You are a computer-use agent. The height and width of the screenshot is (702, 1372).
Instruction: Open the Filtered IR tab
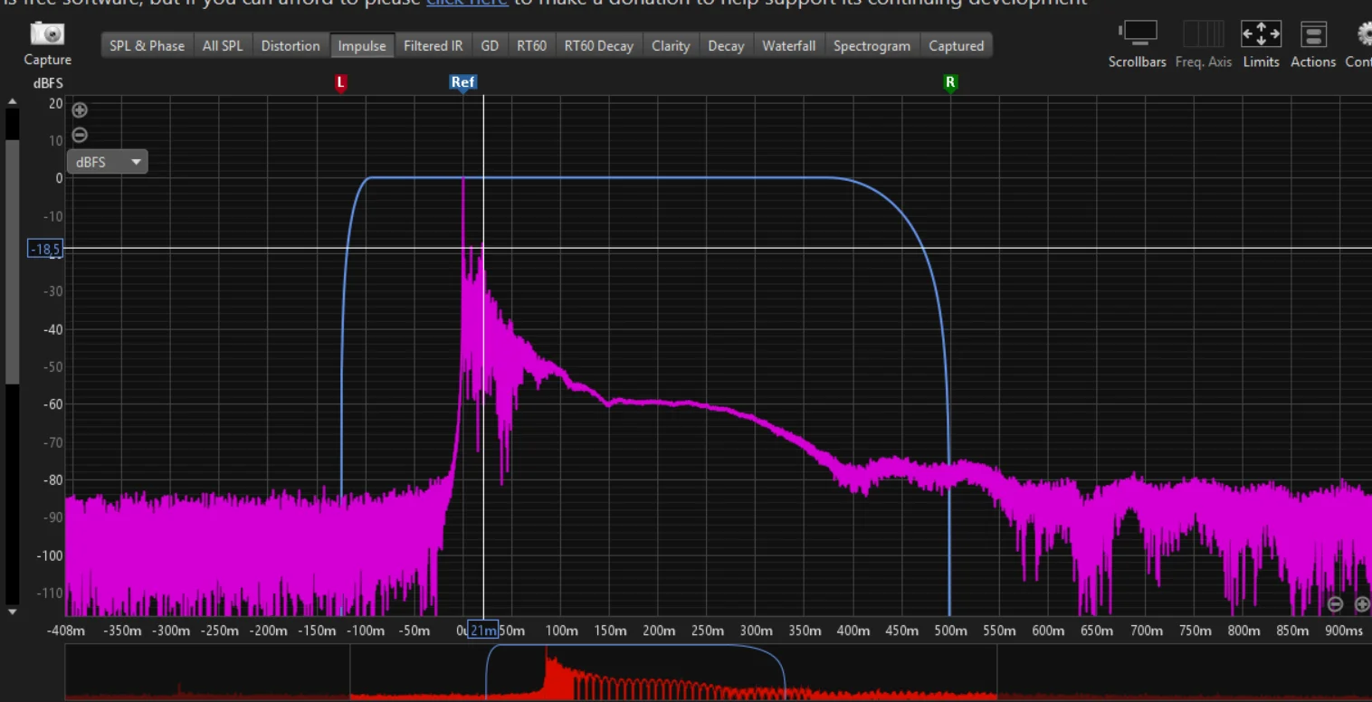click(433, 45)
